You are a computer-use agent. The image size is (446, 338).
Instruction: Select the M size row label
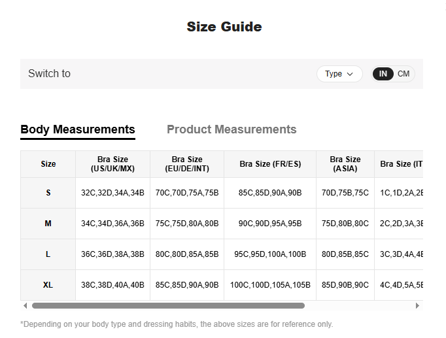click(48, 224)
